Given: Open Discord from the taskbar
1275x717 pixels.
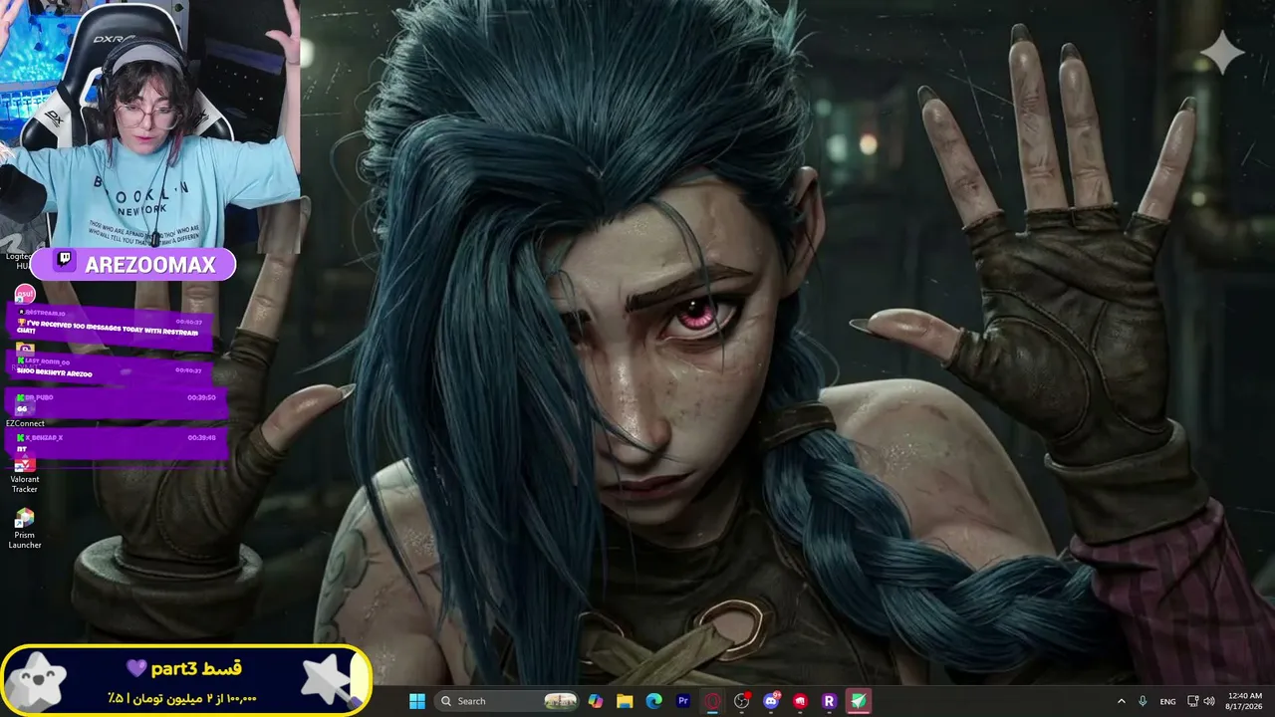Looking at the screenshot, I should (x=770, y=701).
